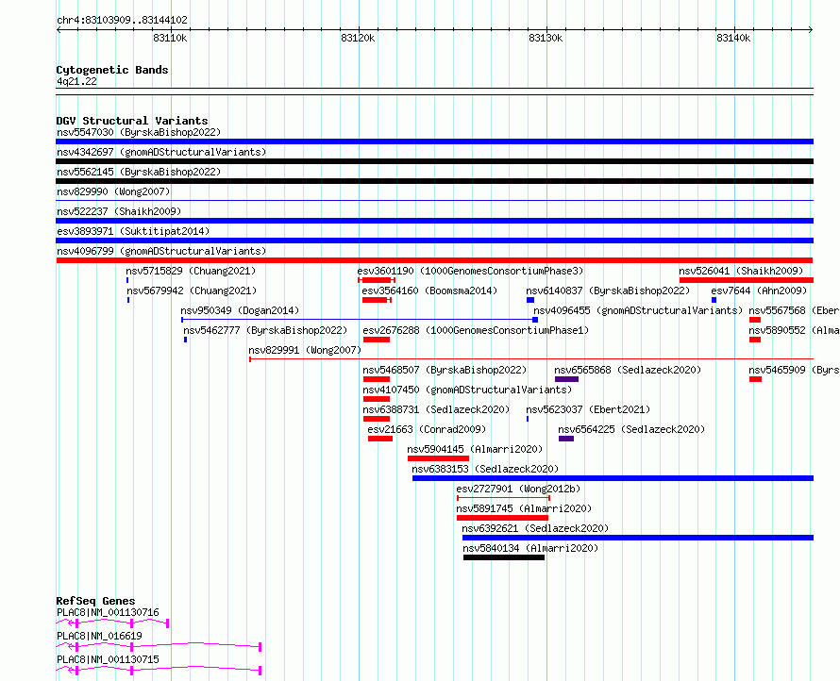
Task: Select the nsv5562145 (ByrskaBishop2022) label
Action: click(x=139, y=172)
